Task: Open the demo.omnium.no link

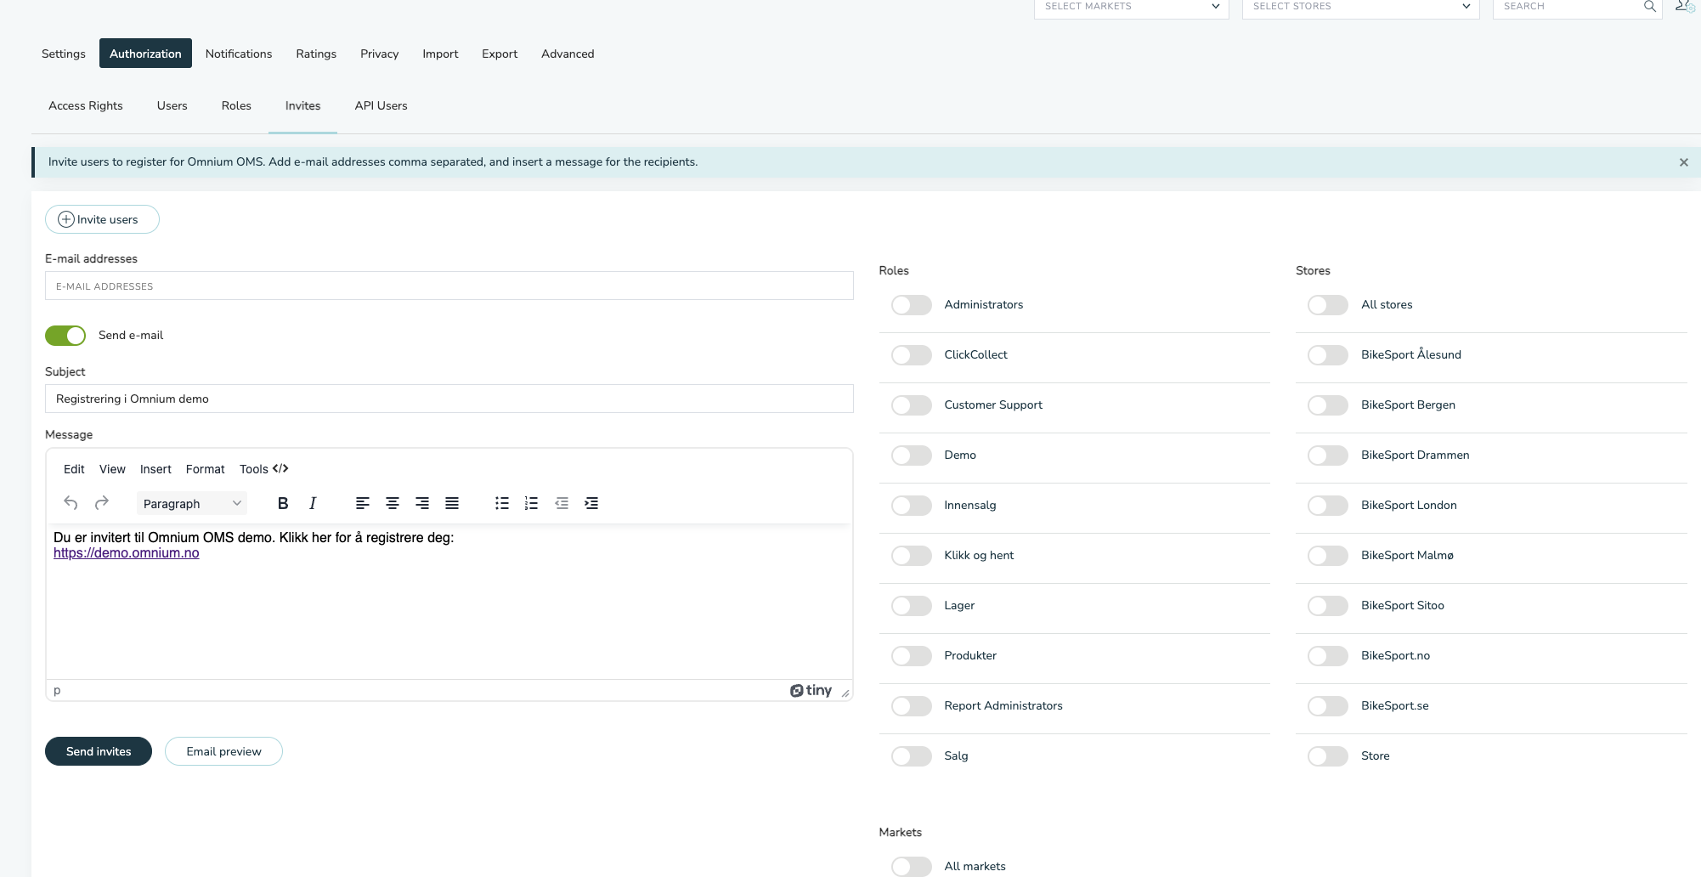Action: pos(127,553)
